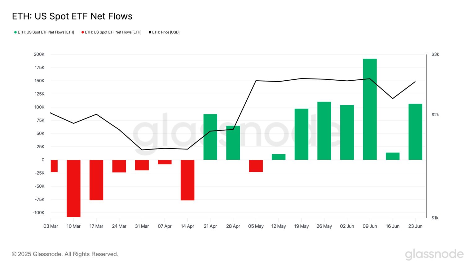Click the 23 Jun green bar
Viewport: 476px width, 268px height.
[x=415, y=132]
